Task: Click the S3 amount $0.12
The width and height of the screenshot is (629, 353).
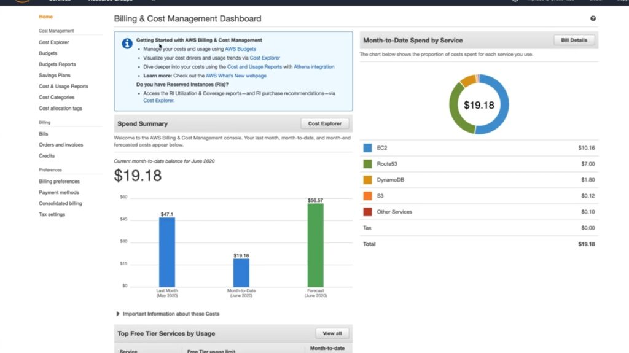Action: click(x=588, y=196)
